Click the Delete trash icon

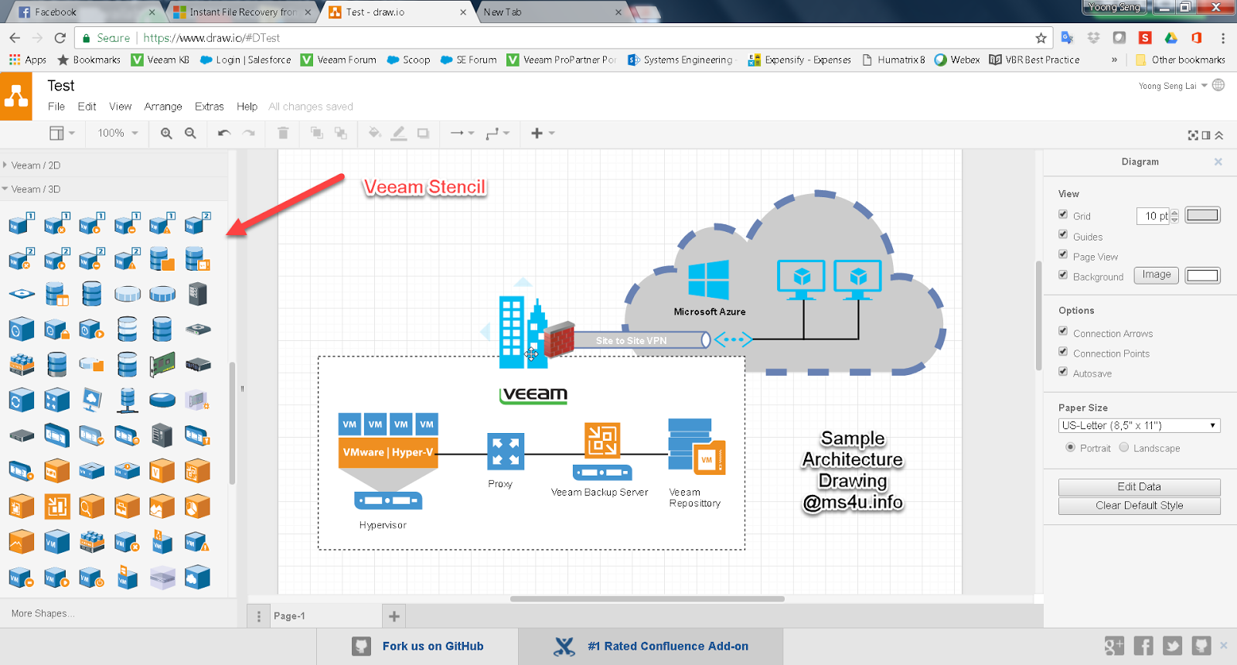(x=283, y=133)
